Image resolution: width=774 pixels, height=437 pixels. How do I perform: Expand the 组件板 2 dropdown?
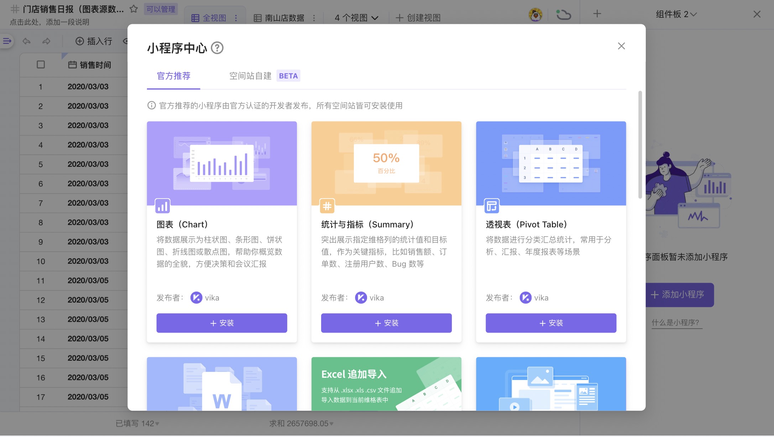676,14
